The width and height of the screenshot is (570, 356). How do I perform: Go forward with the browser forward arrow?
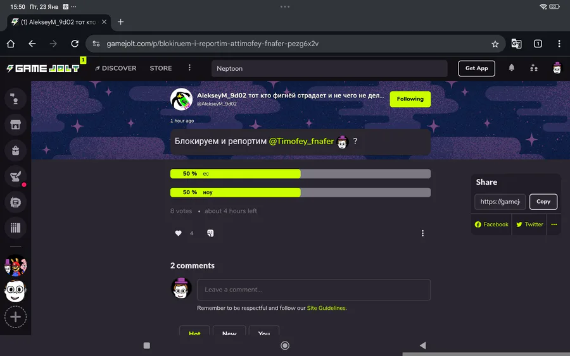(x=53, y=44)
